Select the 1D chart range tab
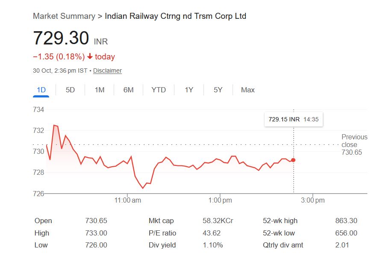 click(41, 90)
